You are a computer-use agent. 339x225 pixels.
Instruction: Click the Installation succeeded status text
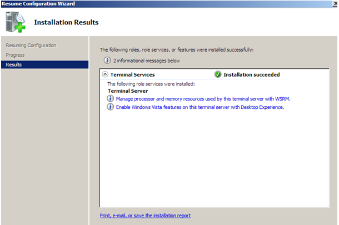pyautogui.click(x=251, y=74)
